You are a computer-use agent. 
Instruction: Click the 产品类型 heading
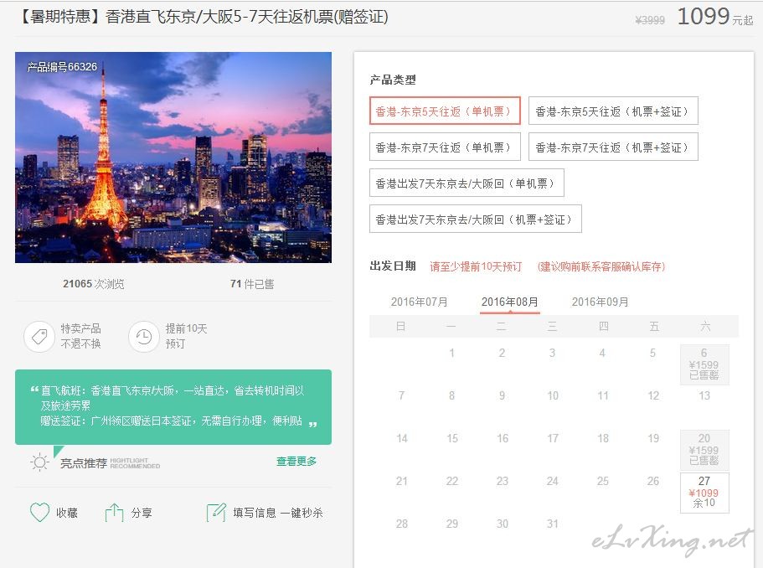(393, 80)
